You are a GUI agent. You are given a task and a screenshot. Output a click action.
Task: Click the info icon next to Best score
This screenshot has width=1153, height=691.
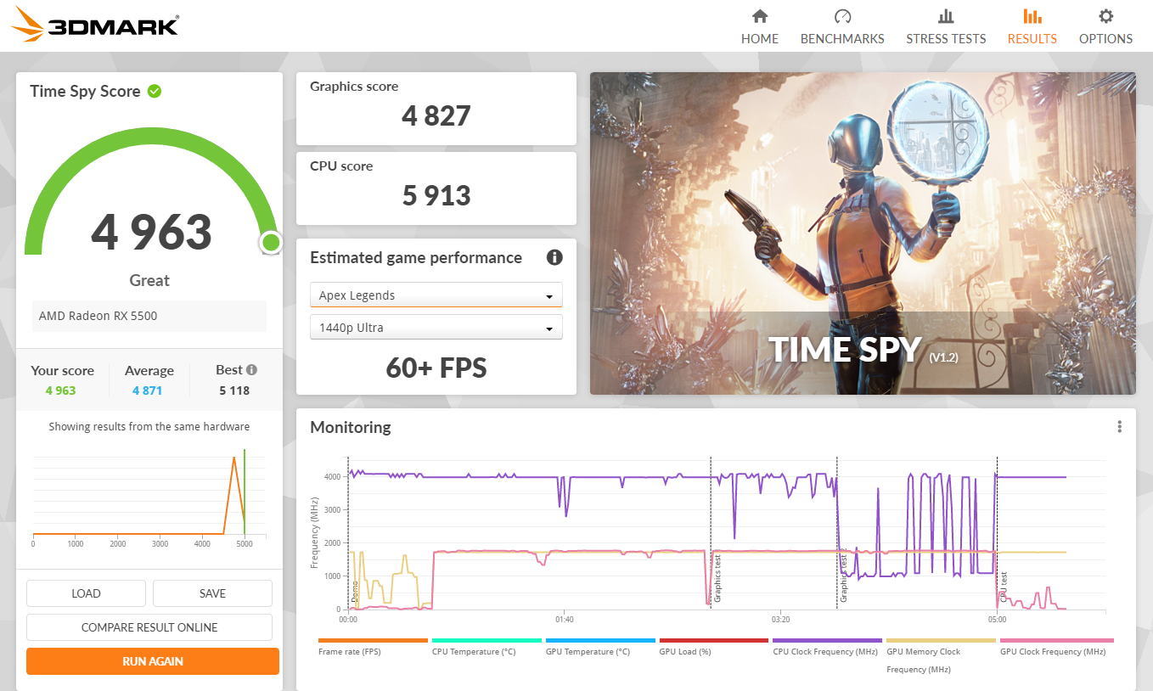point(251,370)
